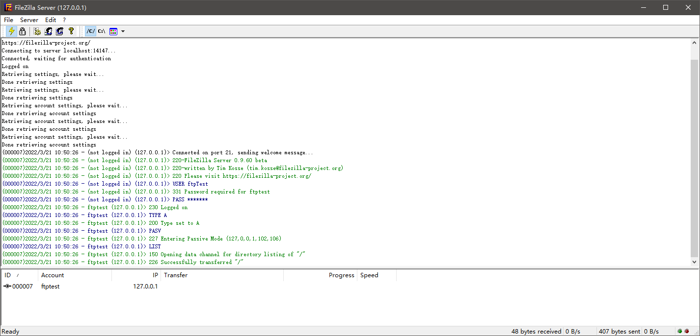
Task: Click the https://filezilla-project.org/ log line
Action: (x=46, y=43)
